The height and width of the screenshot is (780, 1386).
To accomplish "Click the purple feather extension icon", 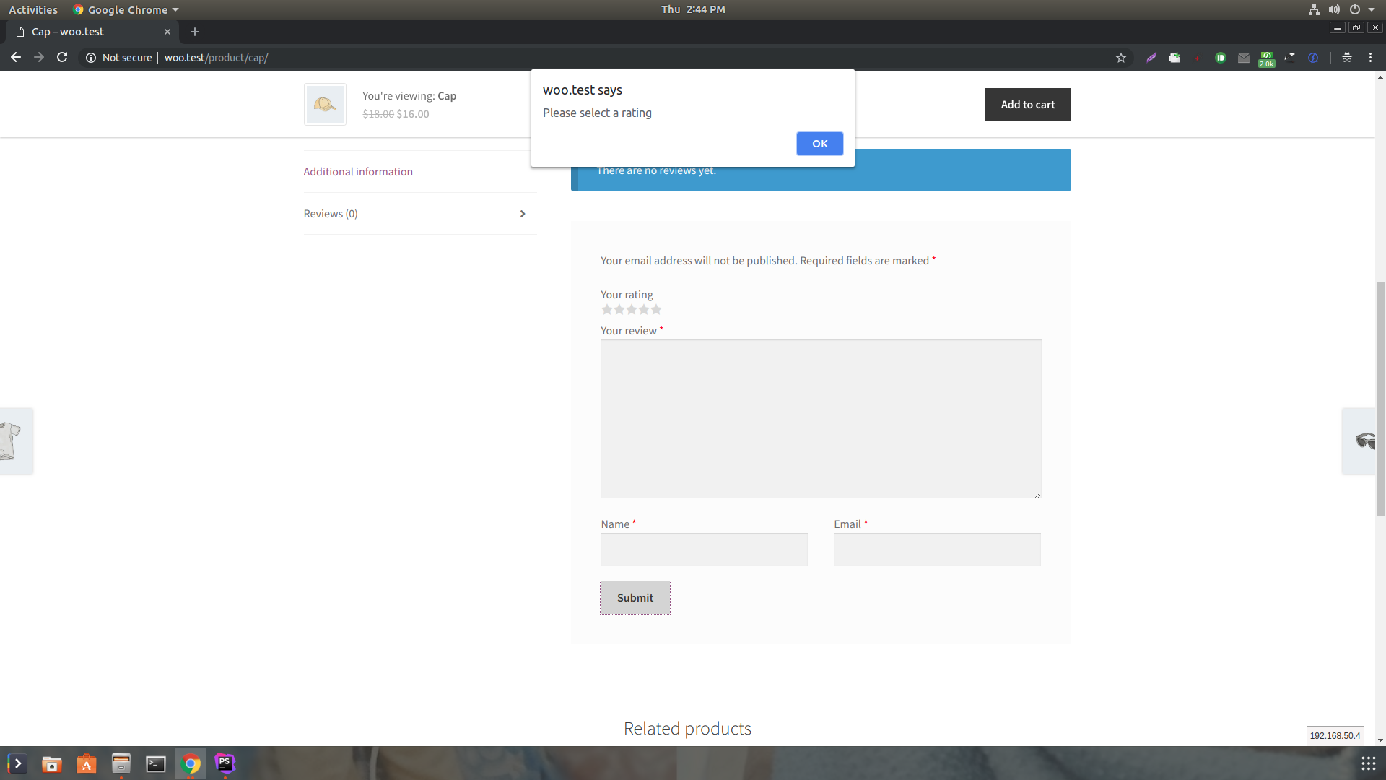I will click(x=1151, y=58).
